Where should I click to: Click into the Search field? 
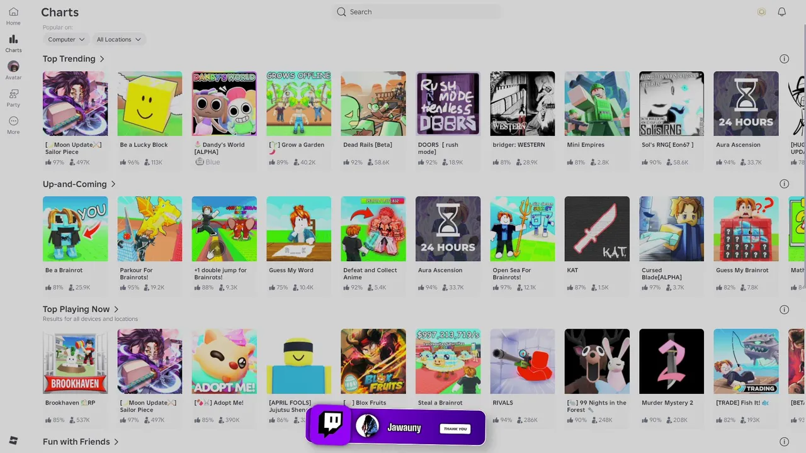click(416, 12)
